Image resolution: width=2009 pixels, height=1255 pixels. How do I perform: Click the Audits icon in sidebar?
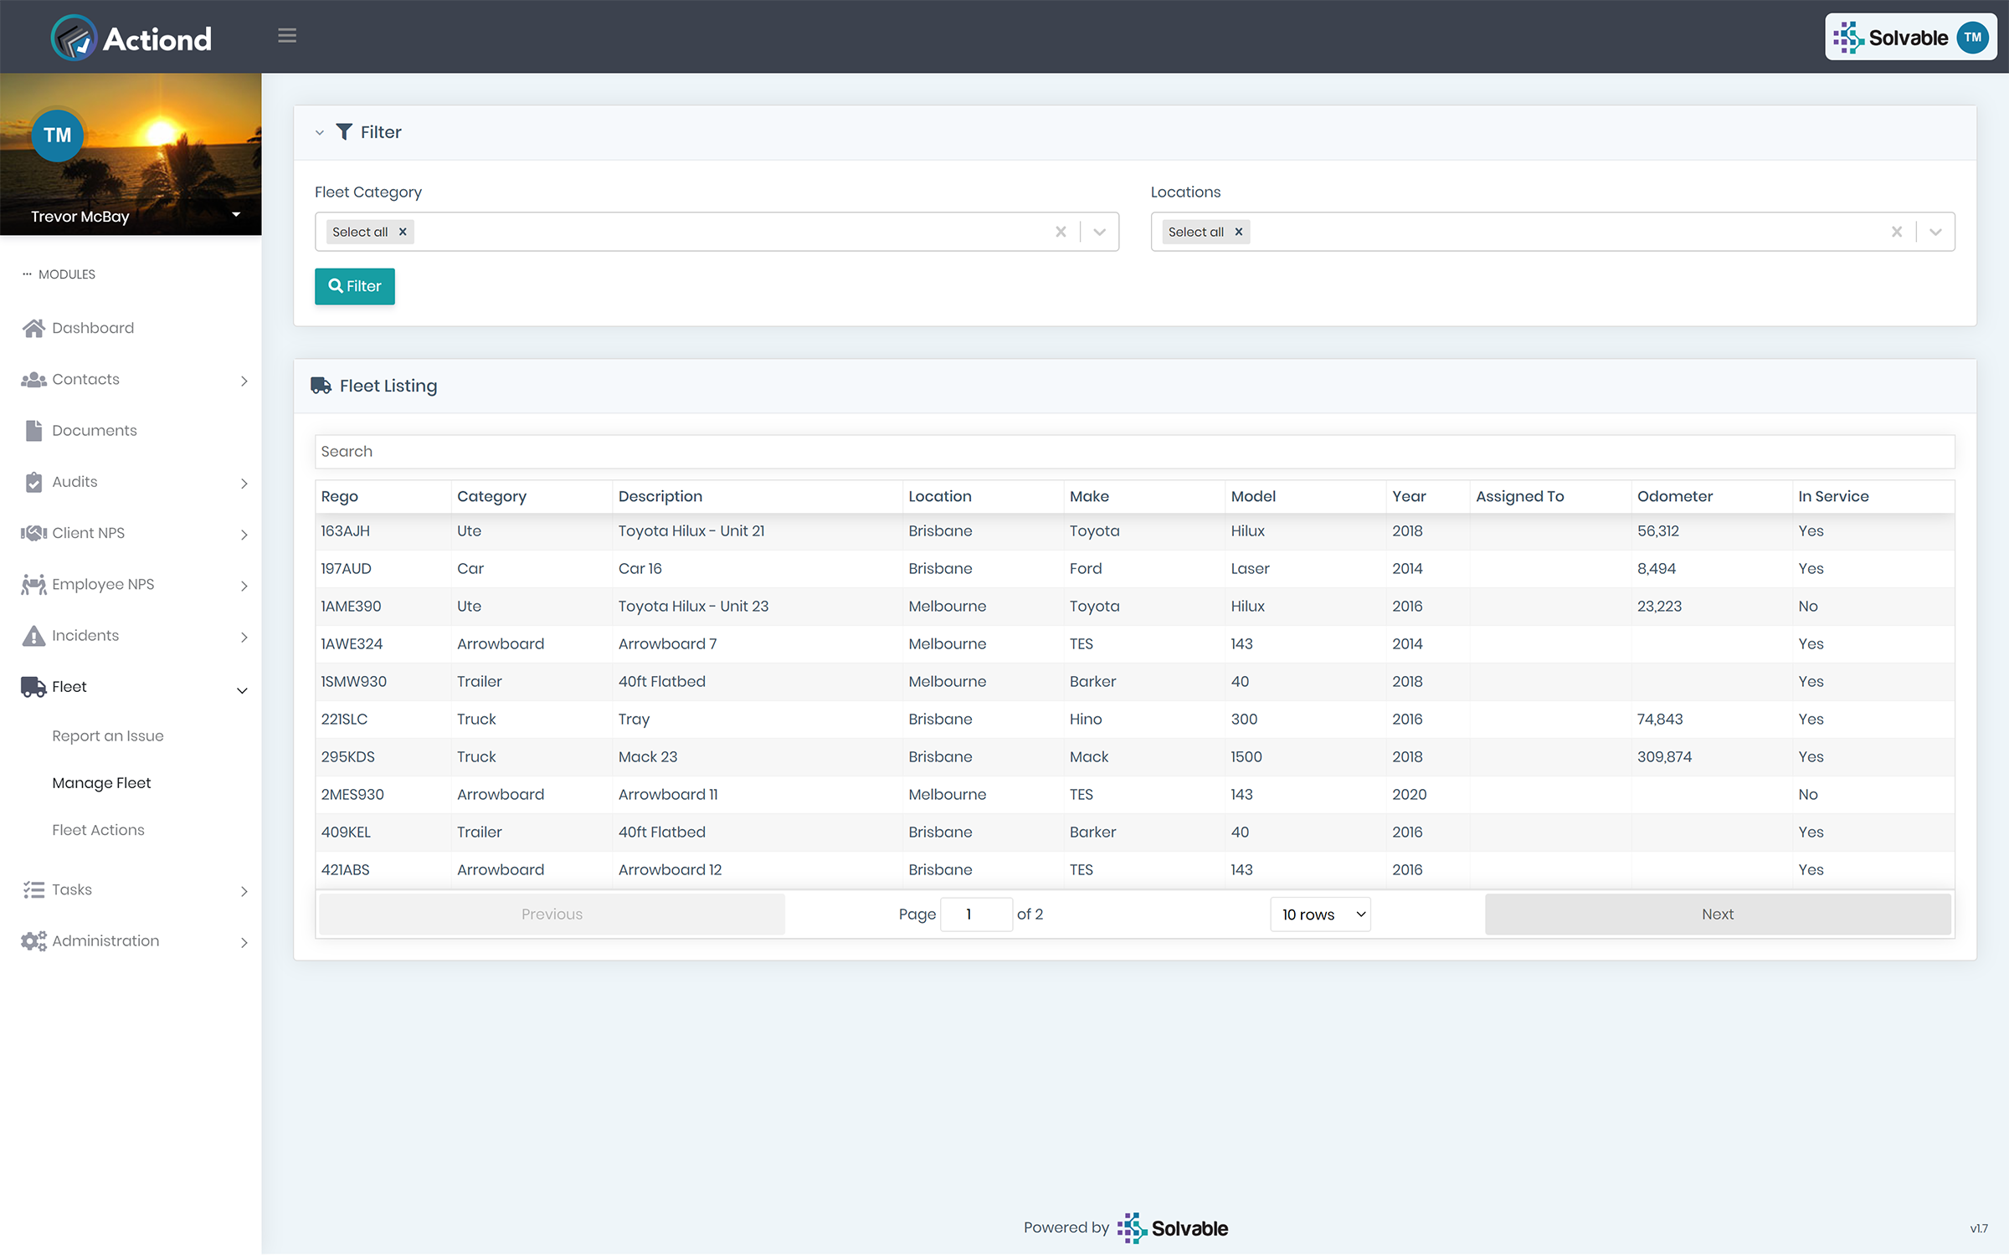tap(33, 480)
